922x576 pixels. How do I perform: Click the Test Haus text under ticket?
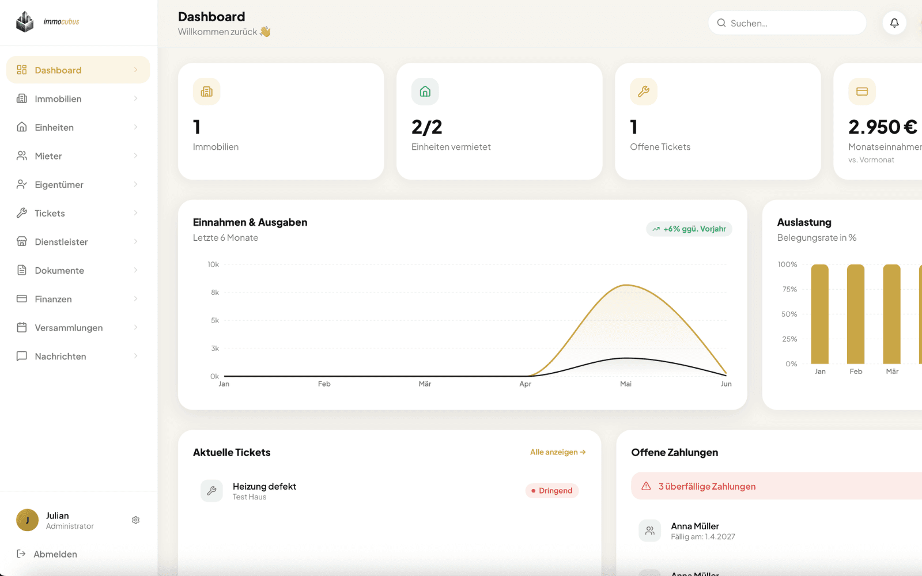coord(250,497)
